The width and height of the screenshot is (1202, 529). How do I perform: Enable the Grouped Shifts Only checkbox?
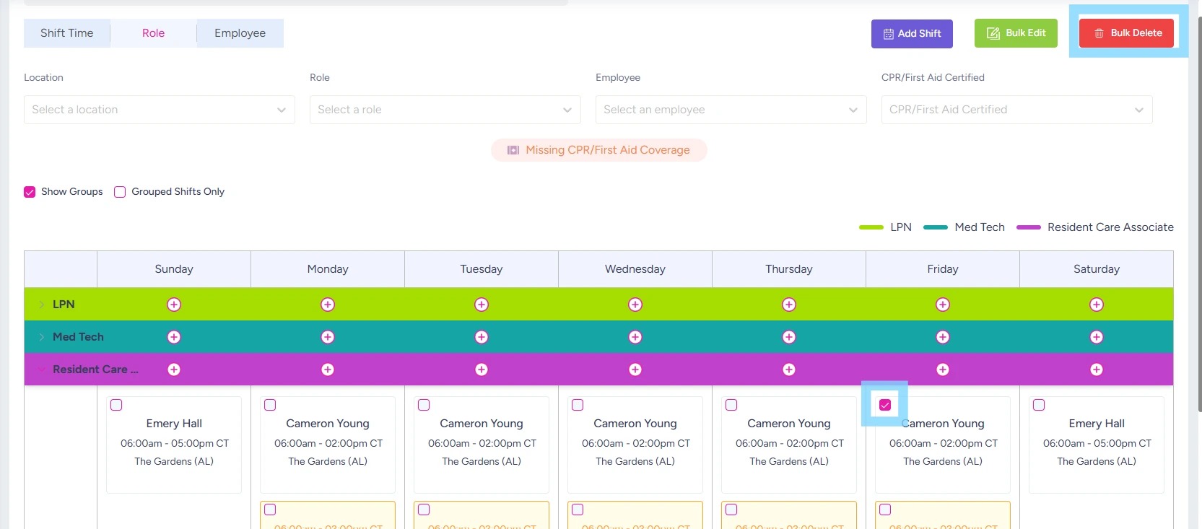[x=120, y=192]
